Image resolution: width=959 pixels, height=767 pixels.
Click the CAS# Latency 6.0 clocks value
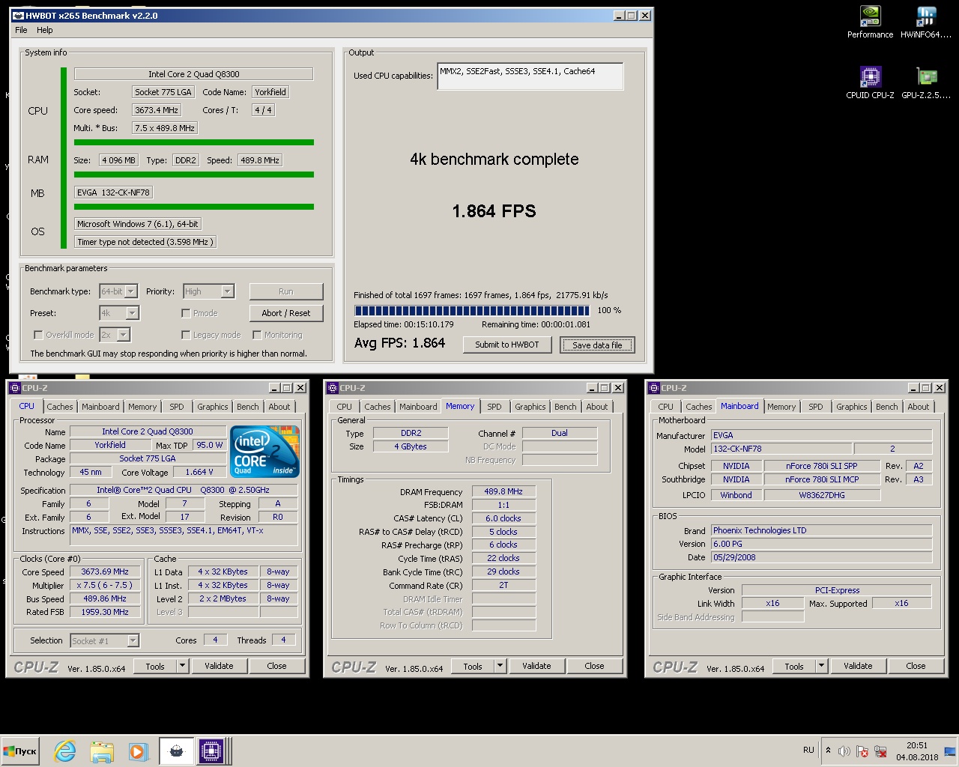(503, 518)
